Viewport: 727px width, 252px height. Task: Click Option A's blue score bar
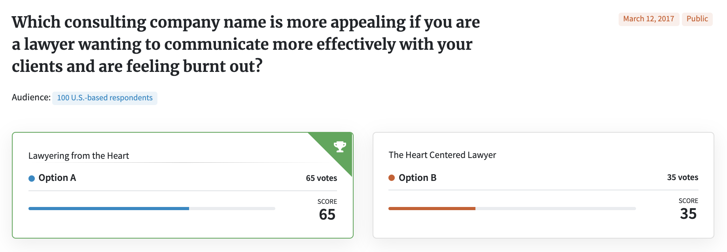click(x=109, y=209)
